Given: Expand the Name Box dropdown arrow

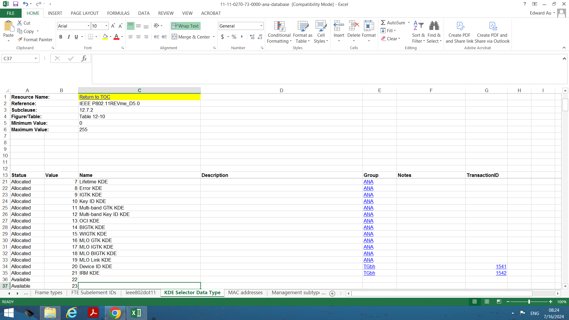Looking at the screenshot, I should click(x=36, y=58).
